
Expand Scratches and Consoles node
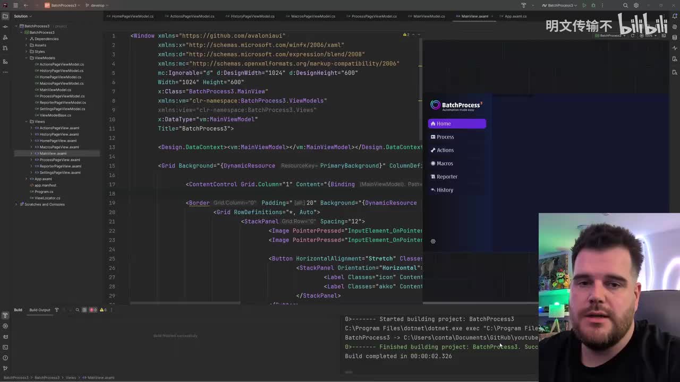(x=16, y=204)
